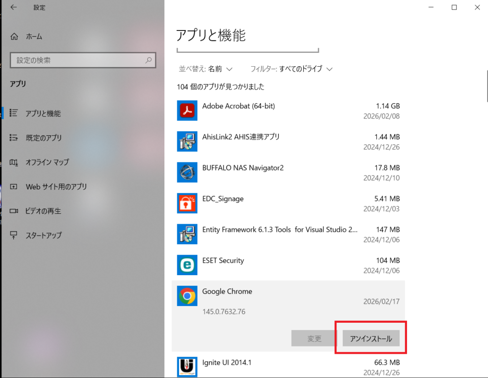
Task: Switch to 既定のアプリ section
Action: point(43,138)
